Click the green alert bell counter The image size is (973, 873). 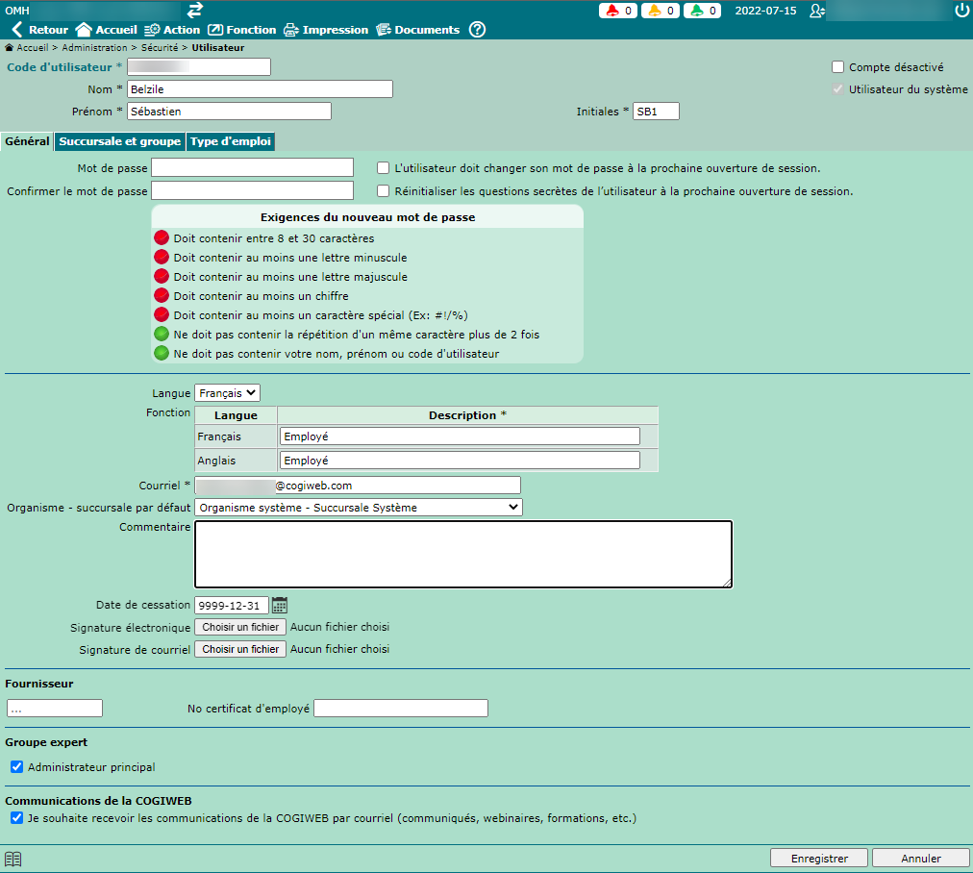click(703, 11)
